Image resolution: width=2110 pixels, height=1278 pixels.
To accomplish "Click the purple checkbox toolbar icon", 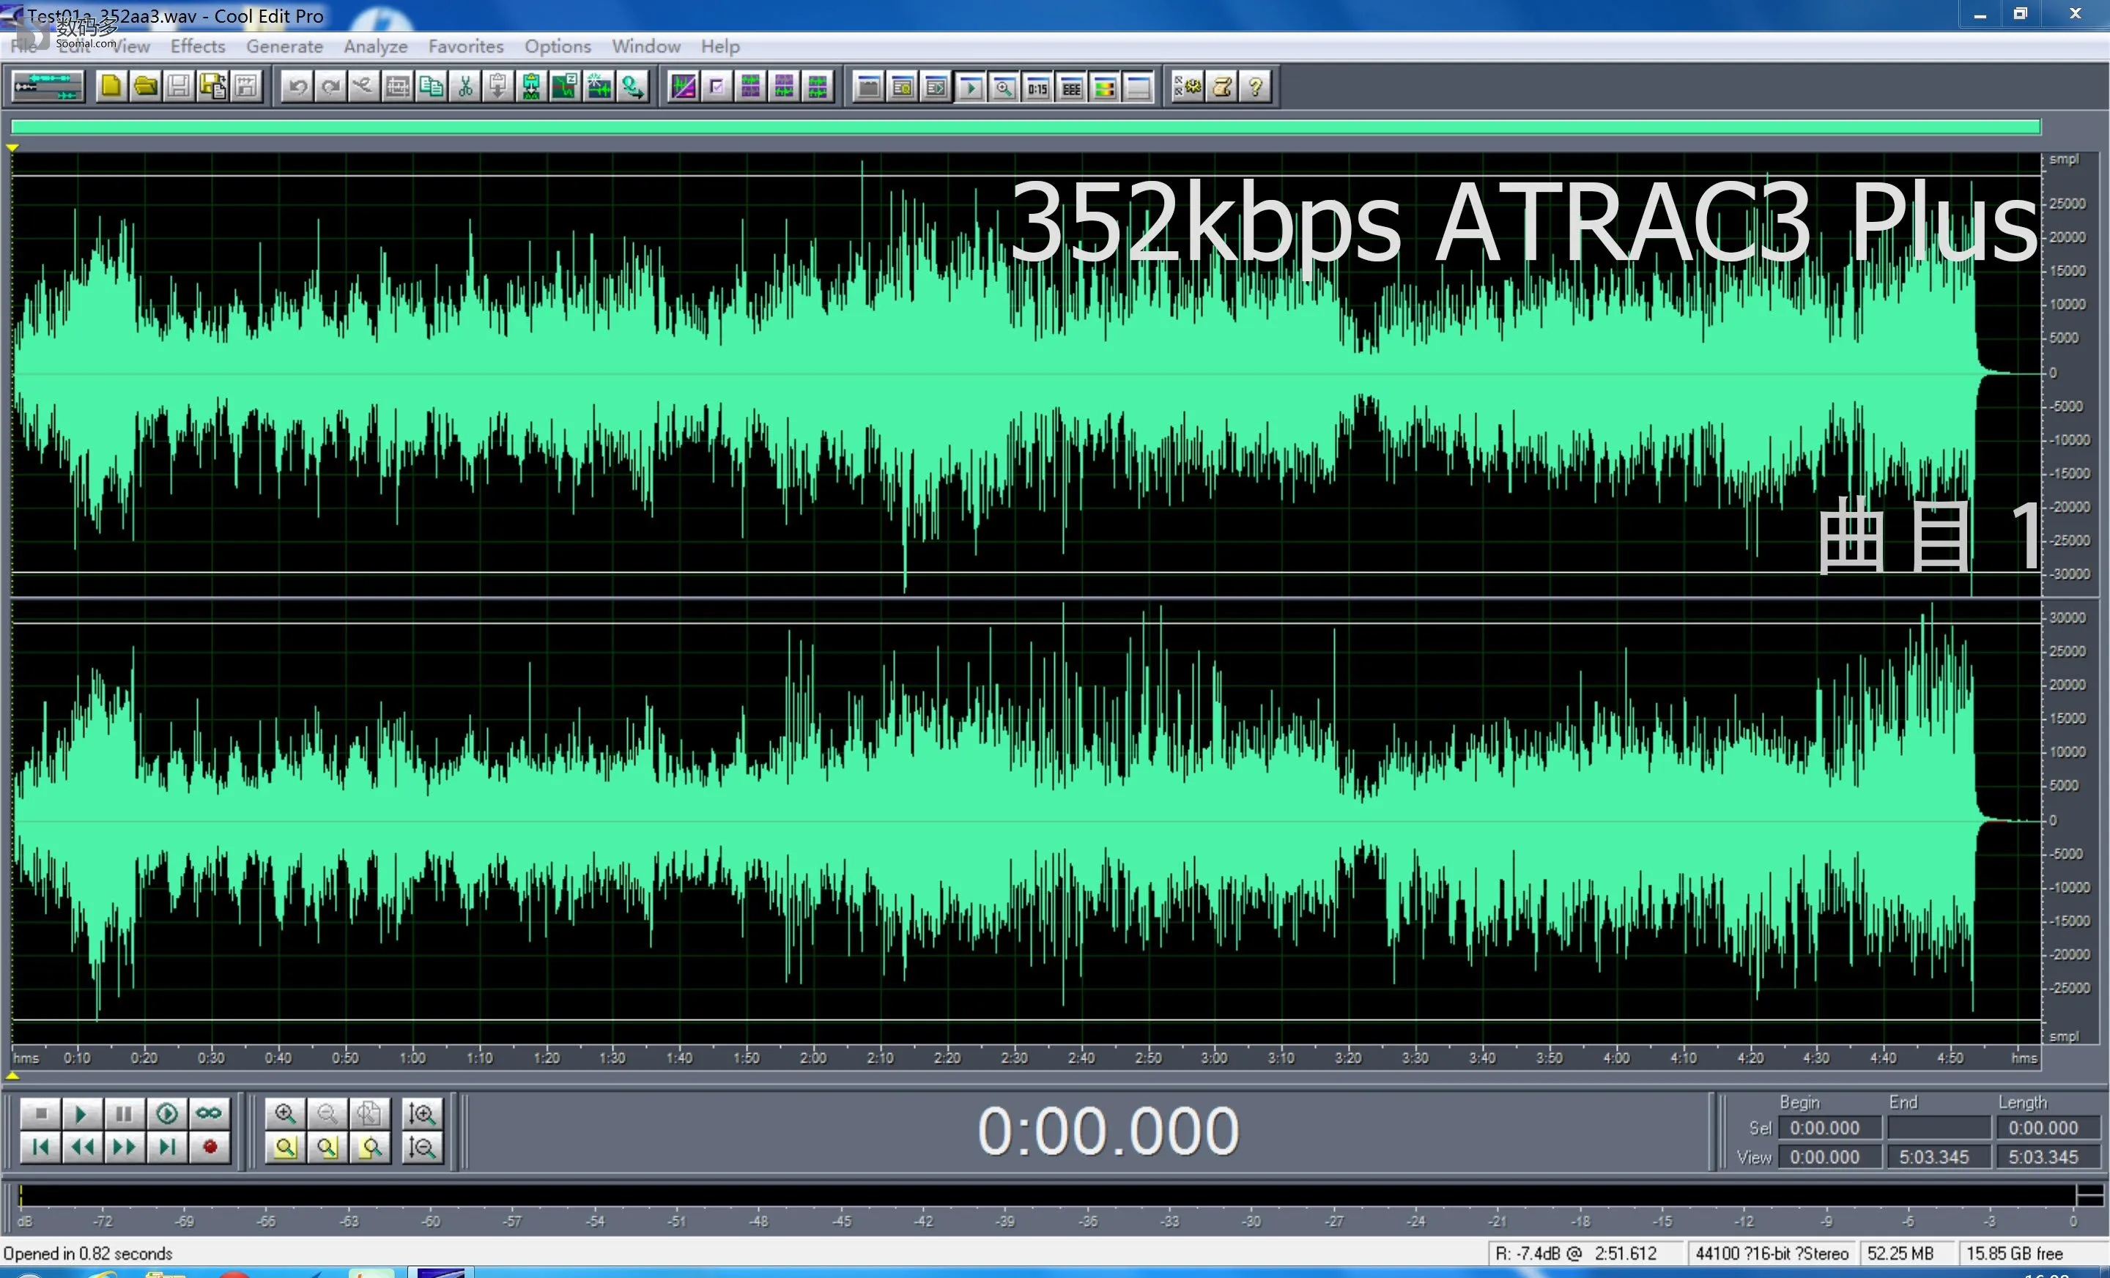I will point(717,86).
